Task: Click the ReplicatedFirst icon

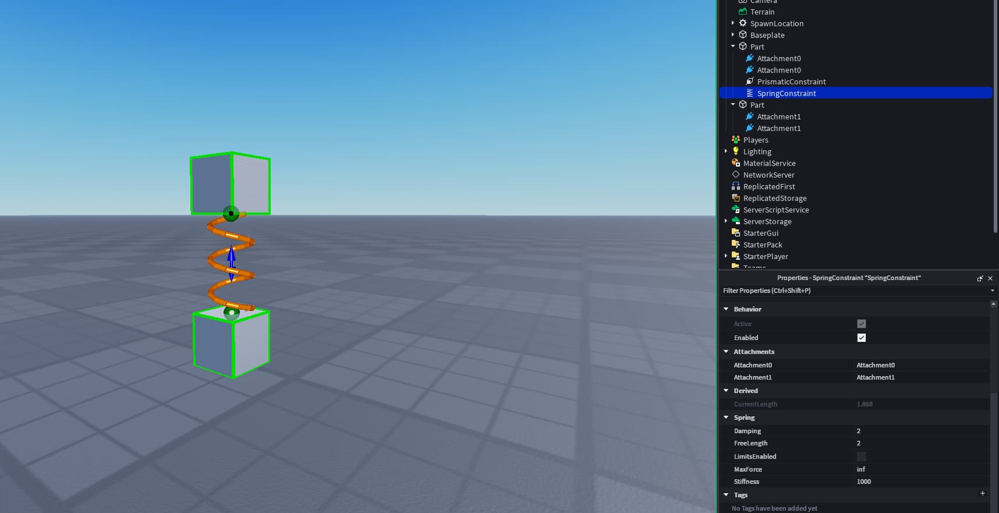Action: 735,186
